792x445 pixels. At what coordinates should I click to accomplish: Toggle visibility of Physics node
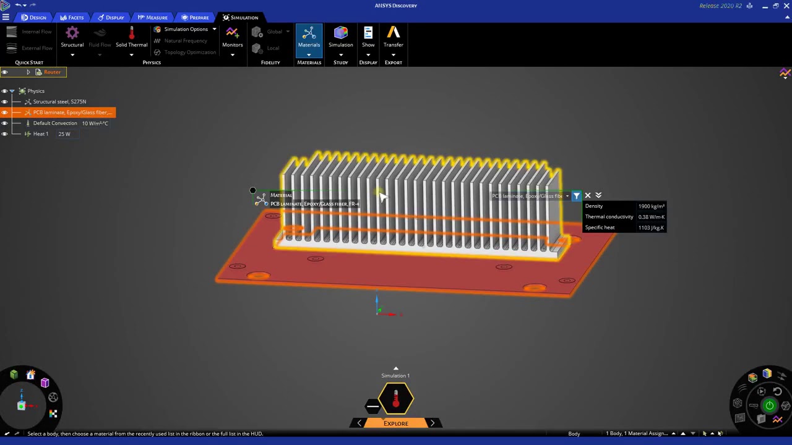[4, 91]
